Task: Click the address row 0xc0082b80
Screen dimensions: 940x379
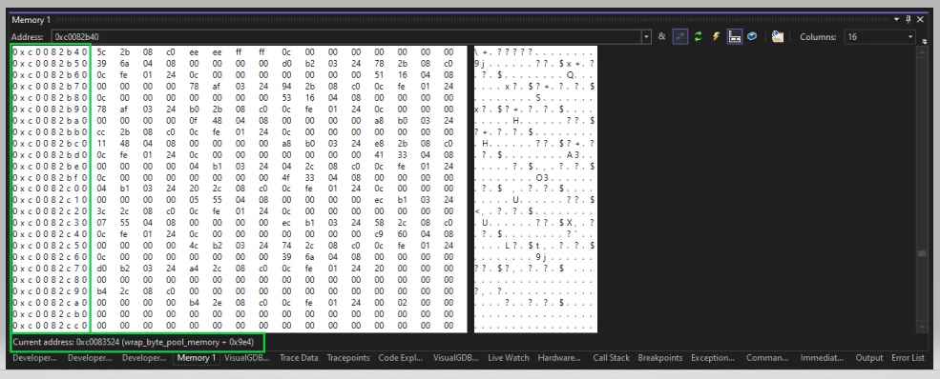Action: 51,97
